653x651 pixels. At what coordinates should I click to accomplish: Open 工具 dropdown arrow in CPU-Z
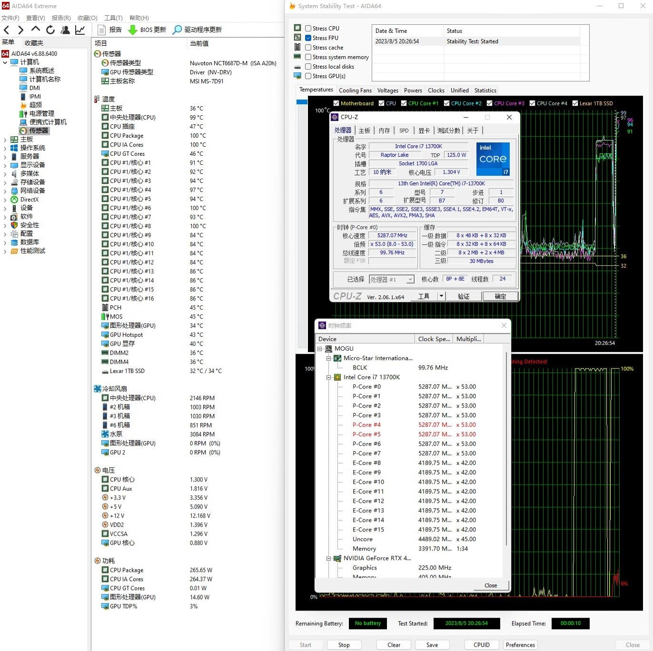(x=441, y=296)
